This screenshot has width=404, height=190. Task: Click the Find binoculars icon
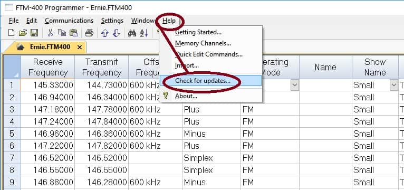coord(132,33)
